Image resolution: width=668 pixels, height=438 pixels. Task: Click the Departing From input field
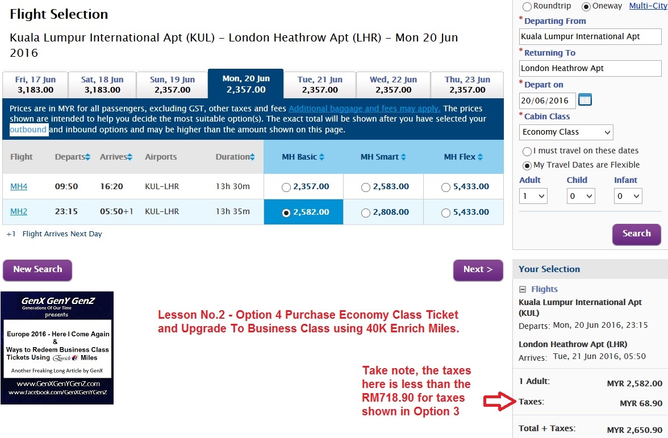point(590,36)
